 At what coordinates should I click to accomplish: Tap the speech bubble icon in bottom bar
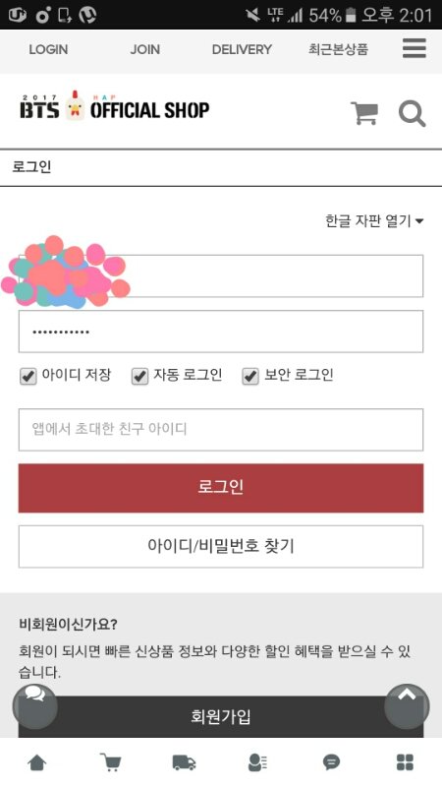(331, 763)
